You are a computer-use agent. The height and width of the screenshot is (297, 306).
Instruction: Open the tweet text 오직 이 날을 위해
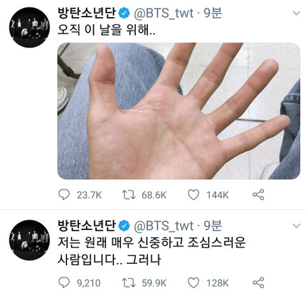[x=106, y=30]
